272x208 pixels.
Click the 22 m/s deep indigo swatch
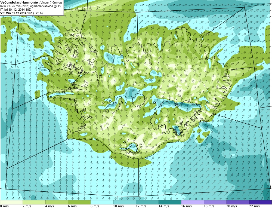coord(260,202)
